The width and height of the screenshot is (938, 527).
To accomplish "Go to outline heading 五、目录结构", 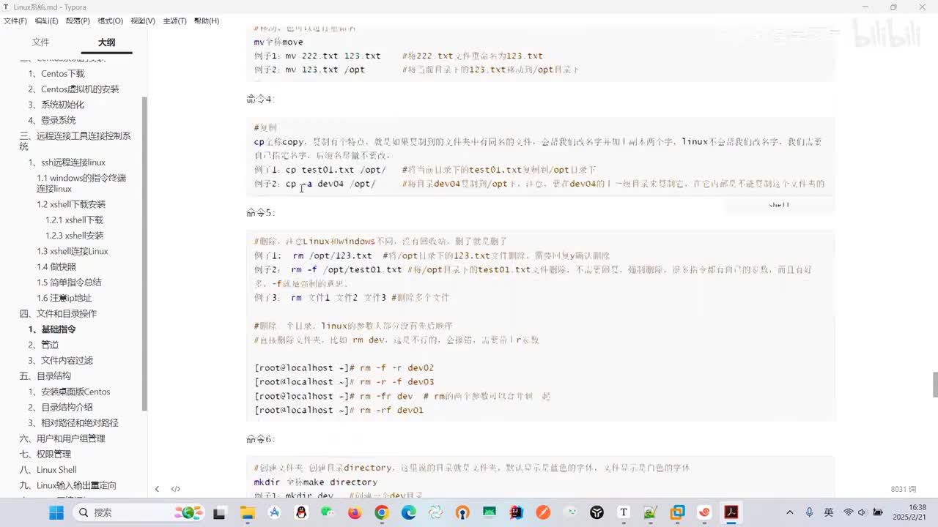I will point(45,375).
